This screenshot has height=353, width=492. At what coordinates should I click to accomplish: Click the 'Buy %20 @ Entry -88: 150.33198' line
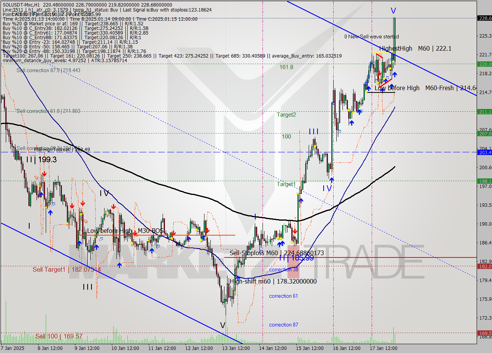click(x=74, y=51)
